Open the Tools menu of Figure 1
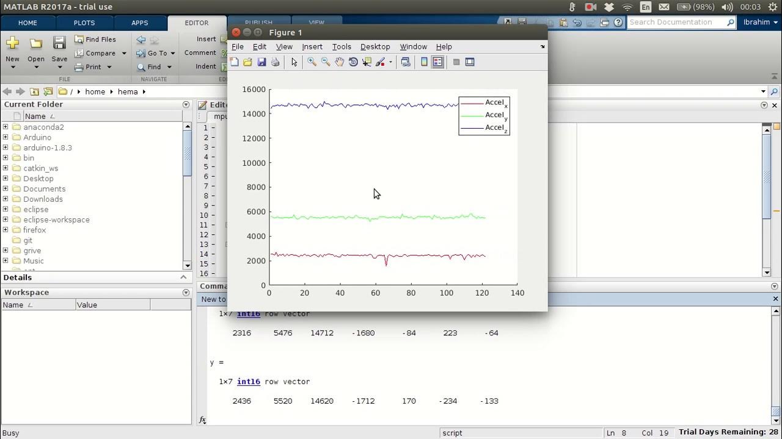This screenshot has width=782, height=439. tap(342, 46)
